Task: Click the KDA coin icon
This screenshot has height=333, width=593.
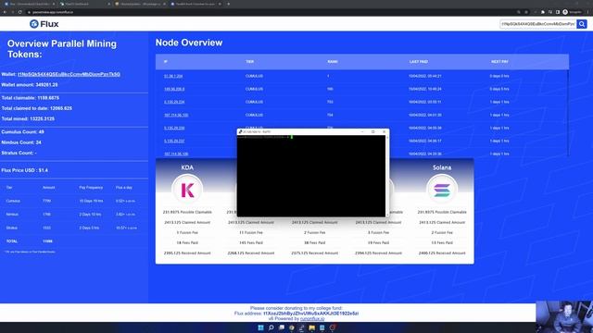Action: pyautogui.click(x=187, y=190)
